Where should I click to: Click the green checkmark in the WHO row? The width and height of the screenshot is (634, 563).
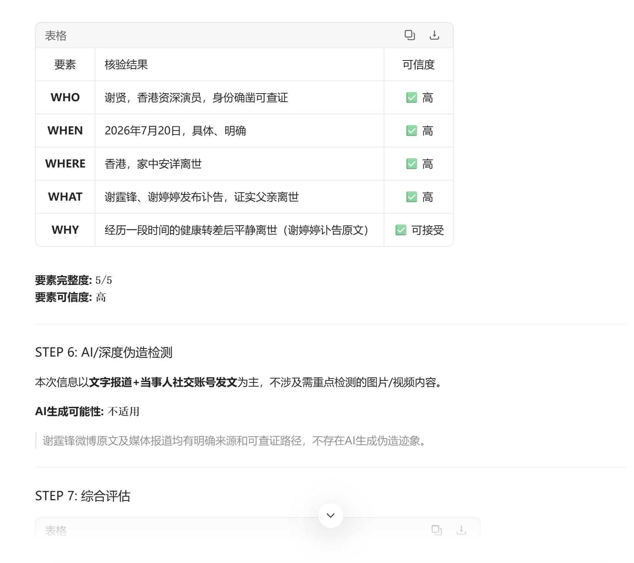411,97
